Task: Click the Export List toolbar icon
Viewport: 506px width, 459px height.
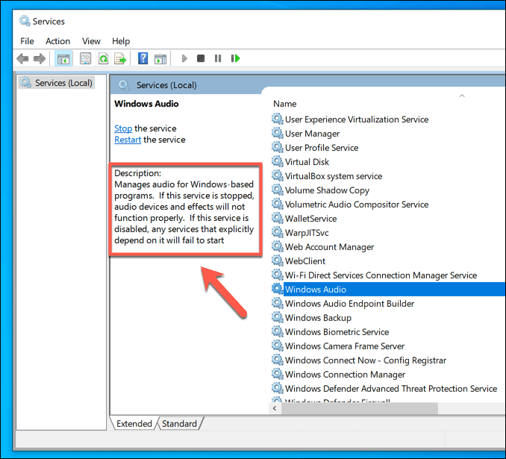Action: tap(119, 58)
